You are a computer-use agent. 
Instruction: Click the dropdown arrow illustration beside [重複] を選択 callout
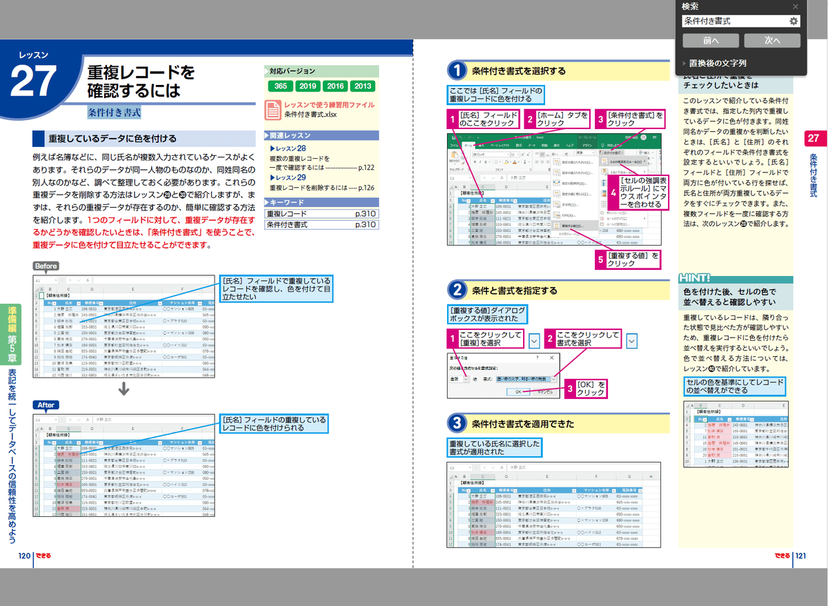[x=534, y=340]
